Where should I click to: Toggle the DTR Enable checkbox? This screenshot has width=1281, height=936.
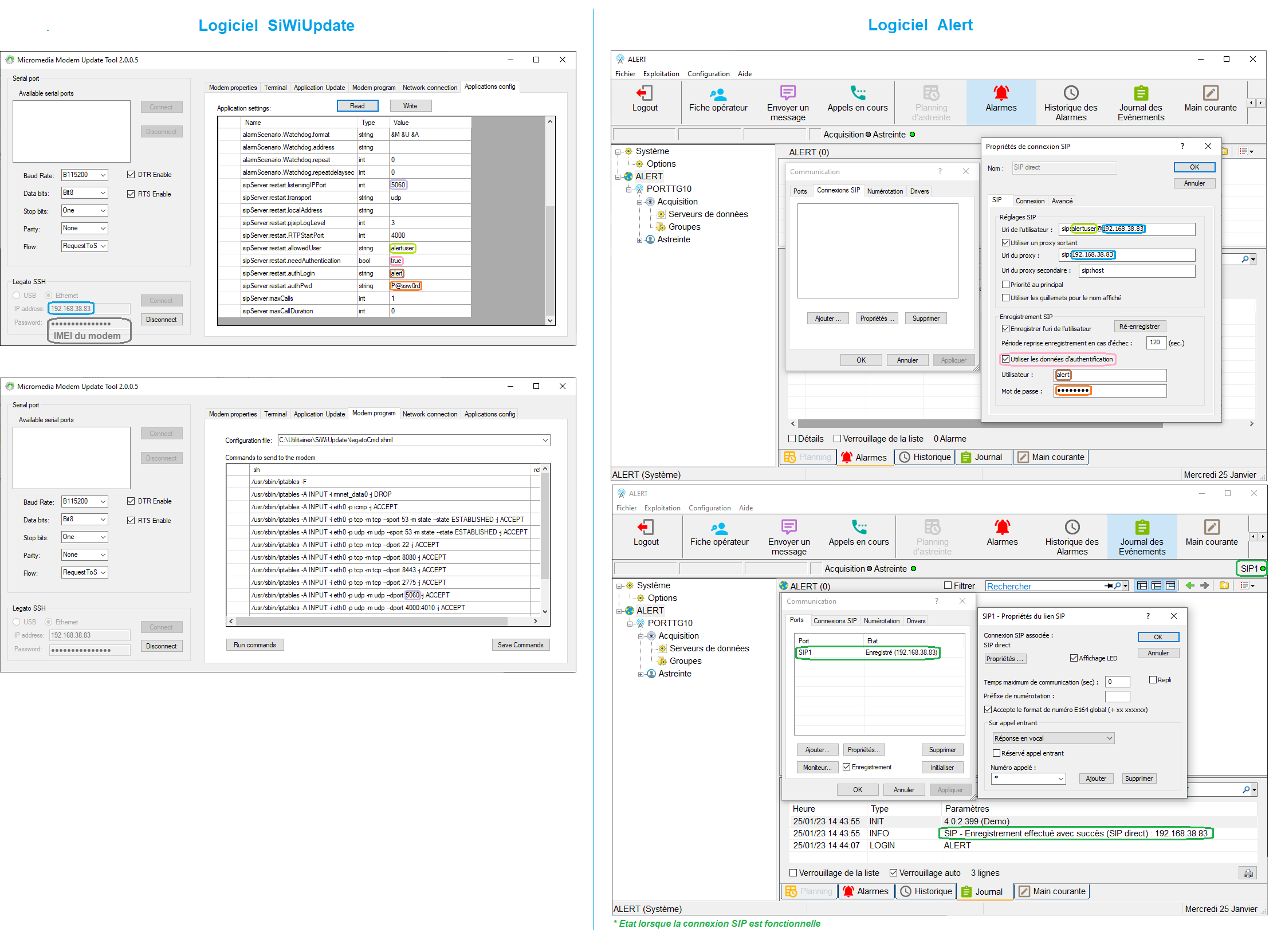(131, 174)
